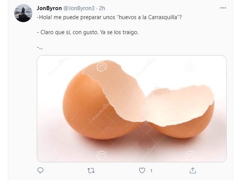Open the three-dot more options menu
The image size is (241, 180).
click(x=223, y=8)
